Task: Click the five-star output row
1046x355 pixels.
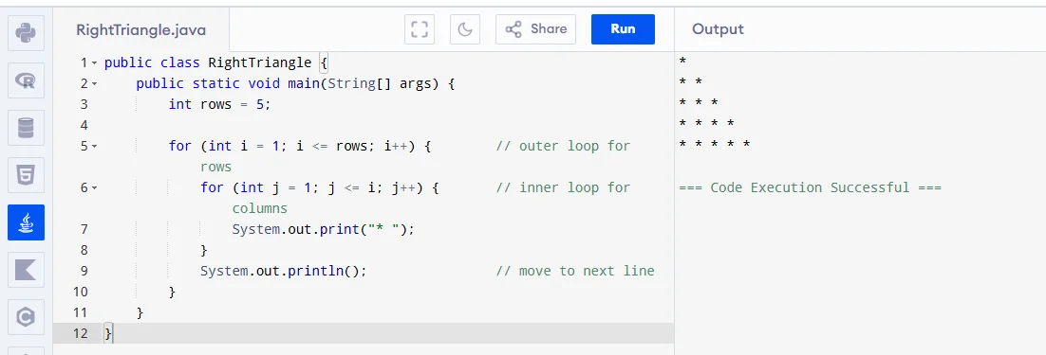Action: [x=715, y=144]
